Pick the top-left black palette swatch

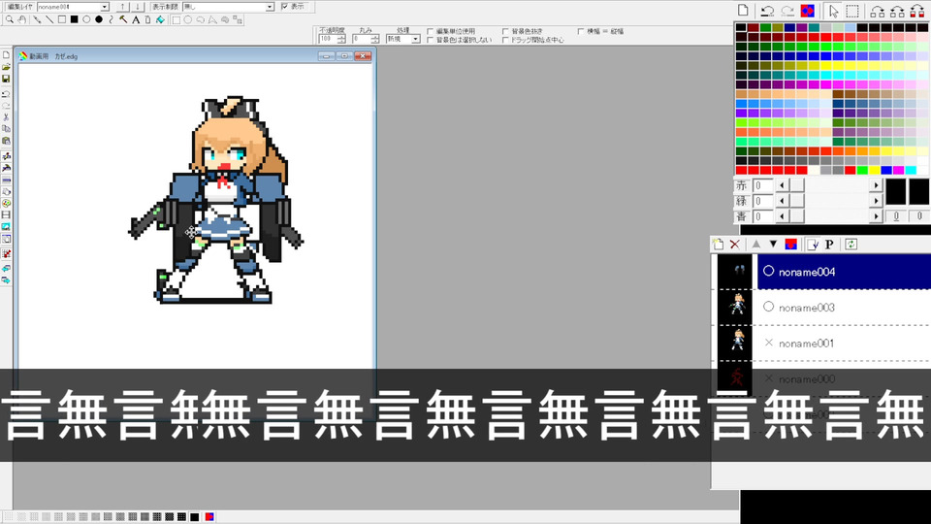tap(741, 27)
